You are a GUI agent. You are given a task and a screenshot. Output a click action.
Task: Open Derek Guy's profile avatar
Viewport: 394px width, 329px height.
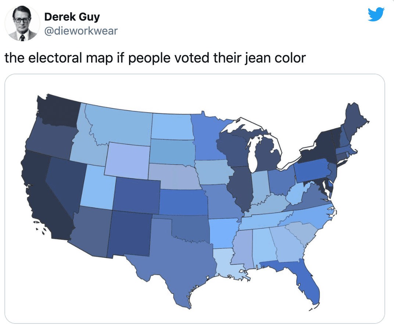pyautogui.click(x=22, y=23)
